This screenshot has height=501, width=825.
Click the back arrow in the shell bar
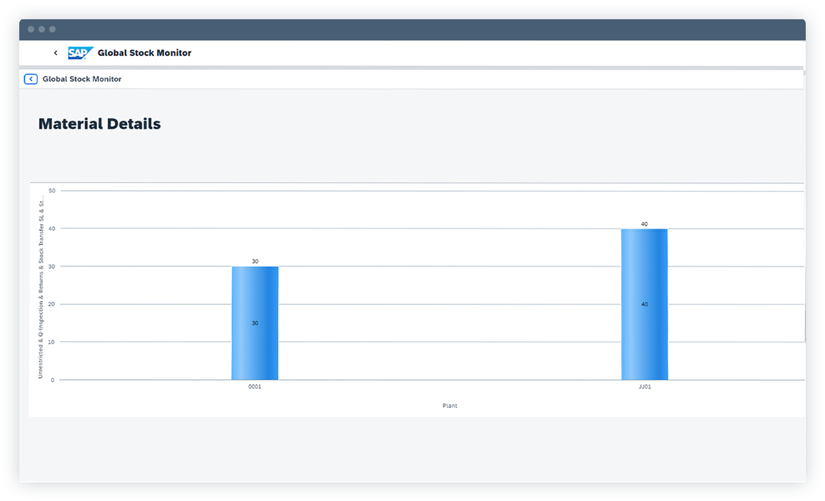[55, 53]
